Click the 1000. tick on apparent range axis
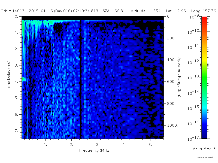Viewport: 218px width, 163px height. click(172, 125)
